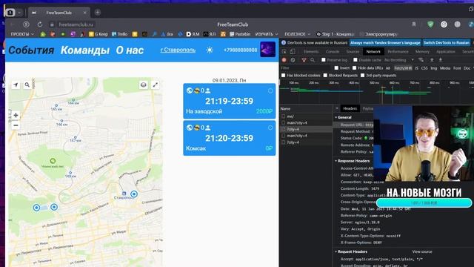Toggle circle on Комсак event card
Viewport: 474px width, 267px height.
point(270,128)
